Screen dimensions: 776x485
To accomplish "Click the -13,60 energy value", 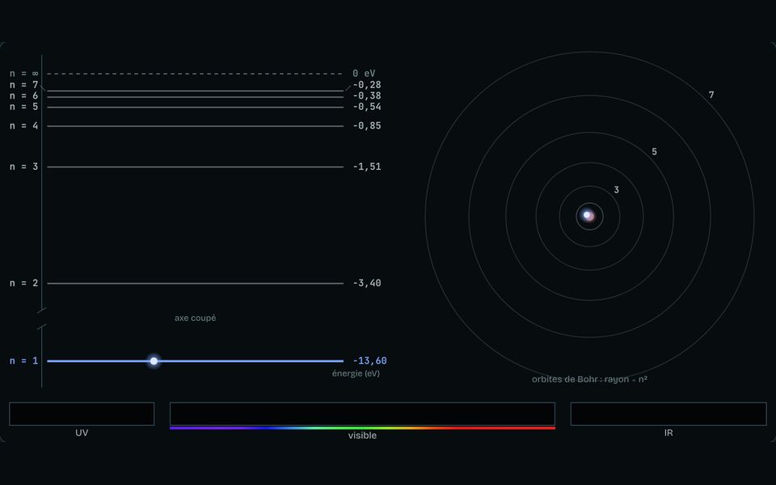I will 369,361.
